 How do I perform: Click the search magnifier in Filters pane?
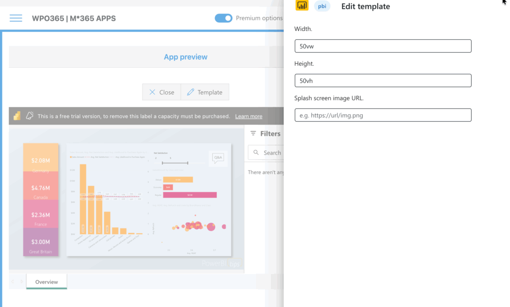click(255, 153)
